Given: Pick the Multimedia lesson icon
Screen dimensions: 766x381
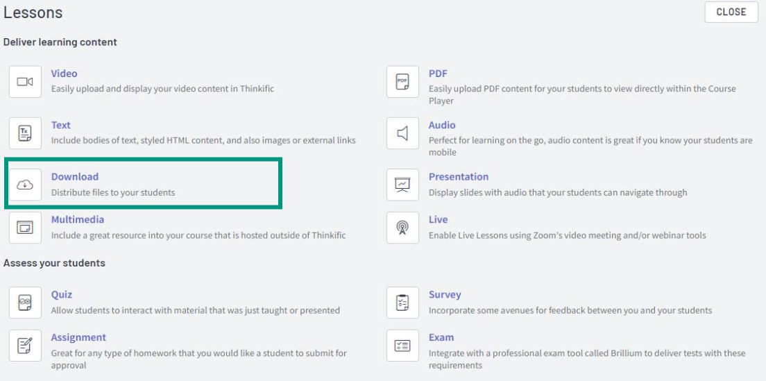Looking at the screenshot, I should coord(25,228).
